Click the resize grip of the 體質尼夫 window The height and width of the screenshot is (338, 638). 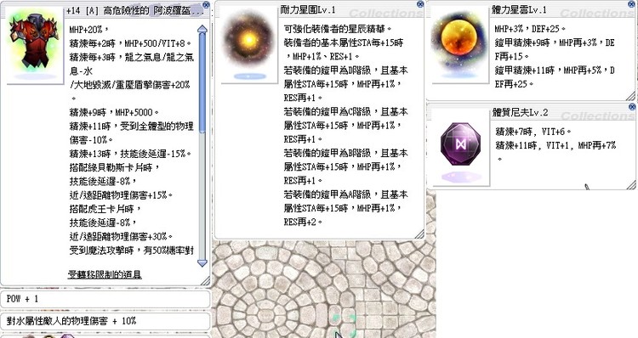630,185
